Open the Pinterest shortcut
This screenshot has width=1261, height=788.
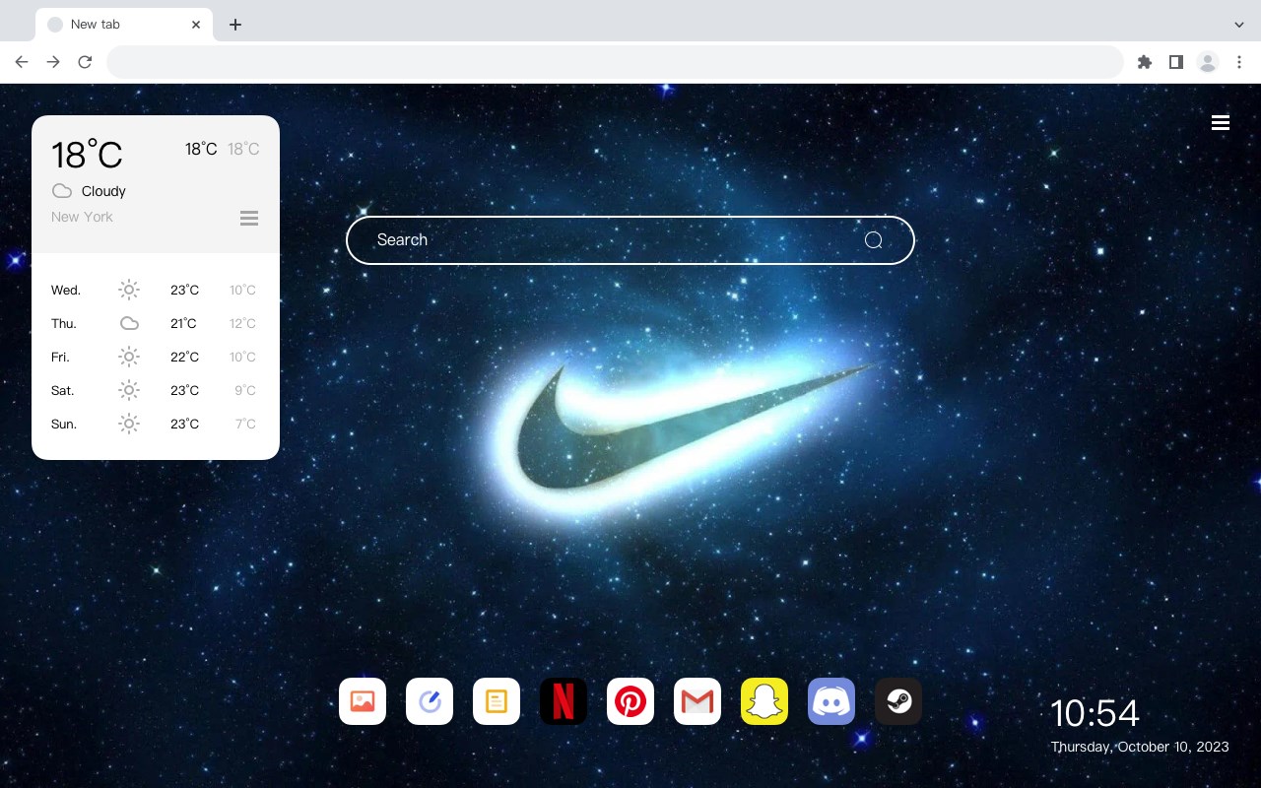point(630,701)
